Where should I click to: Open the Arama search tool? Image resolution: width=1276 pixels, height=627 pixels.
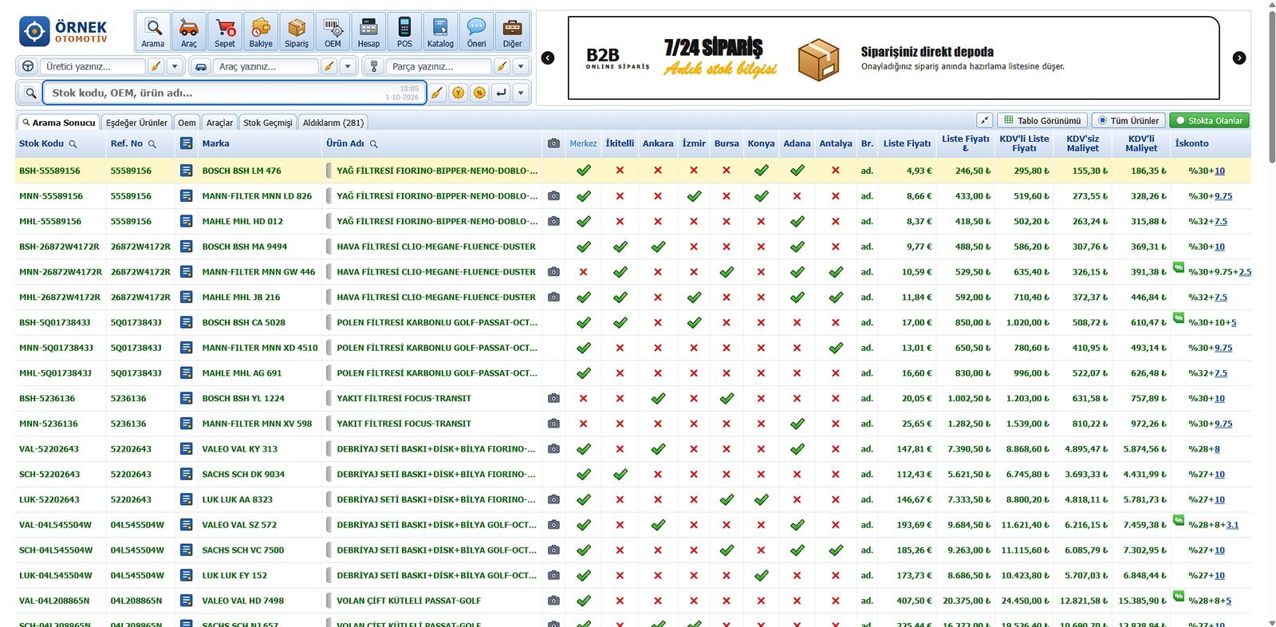[x=152, y=32]
